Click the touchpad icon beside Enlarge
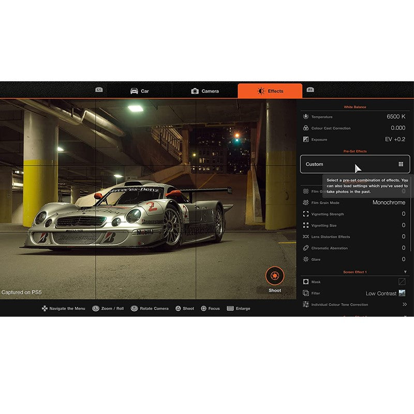 230,308
